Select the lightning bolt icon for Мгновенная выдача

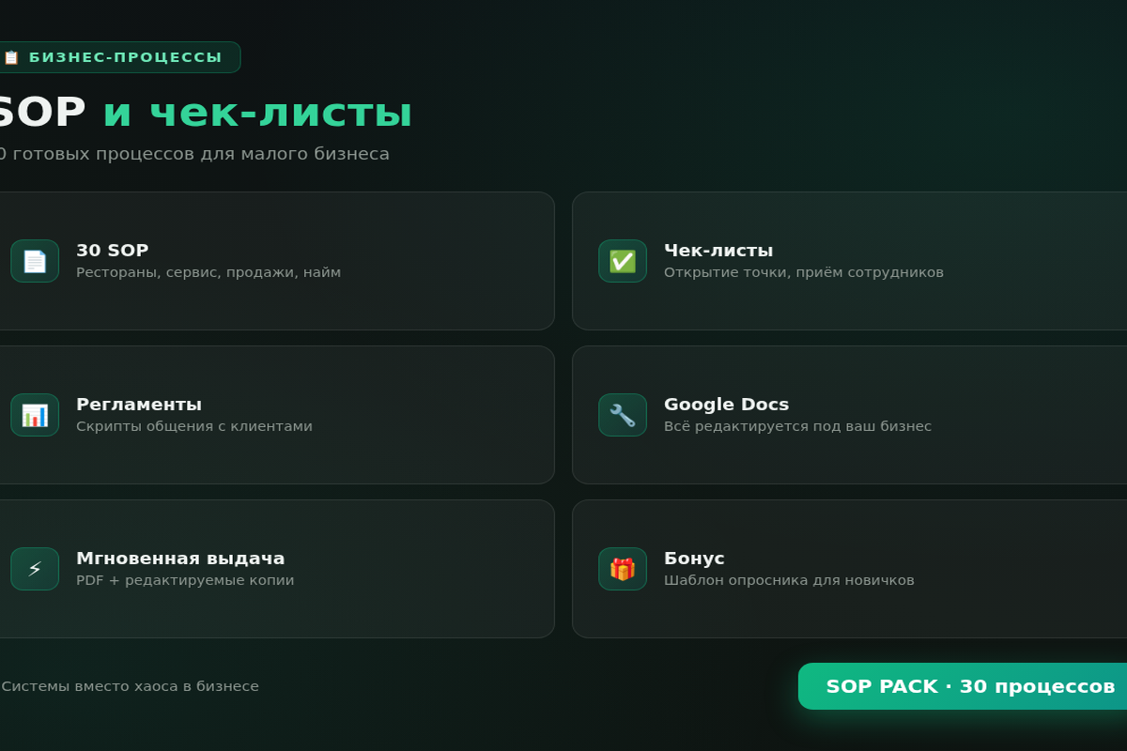(x=35, y=569)
